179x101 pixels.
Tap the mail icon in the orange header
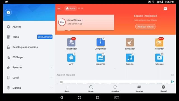coord(165,9)
